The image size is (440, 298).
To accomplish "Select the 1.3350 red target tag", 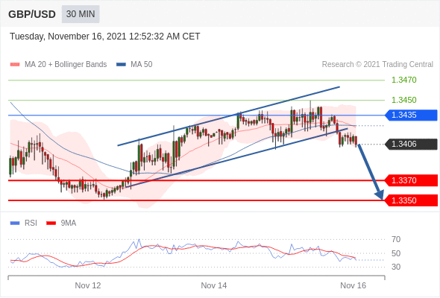I will pyautogui.click(x=411, y=200).
